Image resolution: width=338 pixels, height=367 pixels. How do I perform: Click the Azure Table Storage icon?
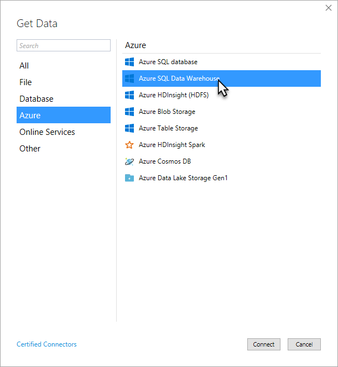point(129,128)
